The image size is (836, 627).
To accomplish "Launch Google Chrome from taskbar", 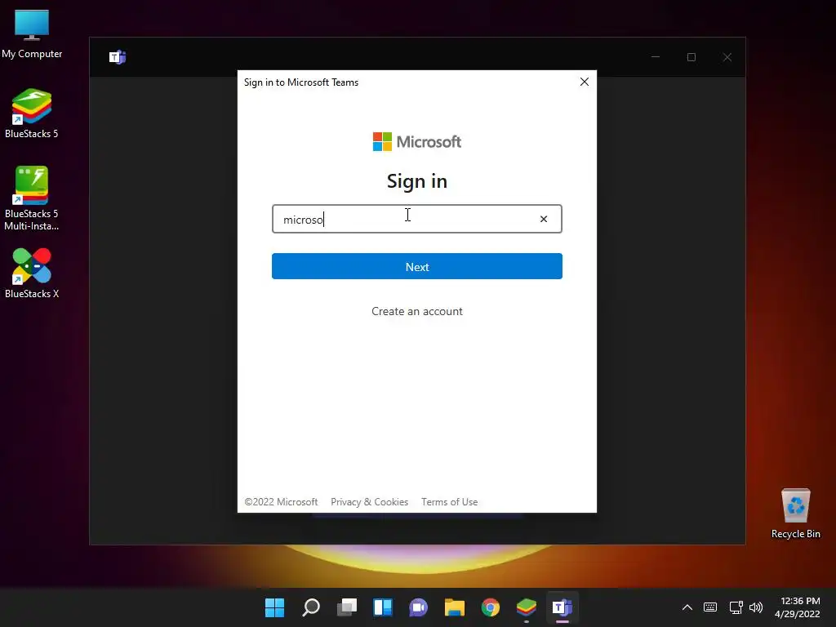I will point(491,607).
